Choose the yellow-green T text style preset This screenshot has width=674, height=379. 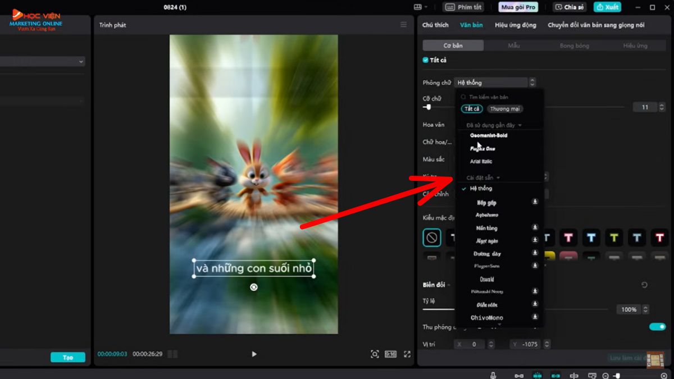pyautogui.click(x=614, y=238)
